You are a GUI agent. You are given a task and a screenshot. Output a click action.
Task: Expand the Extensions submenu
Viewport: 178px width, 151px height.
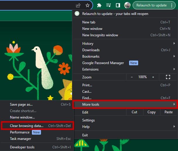coord(125,69)
